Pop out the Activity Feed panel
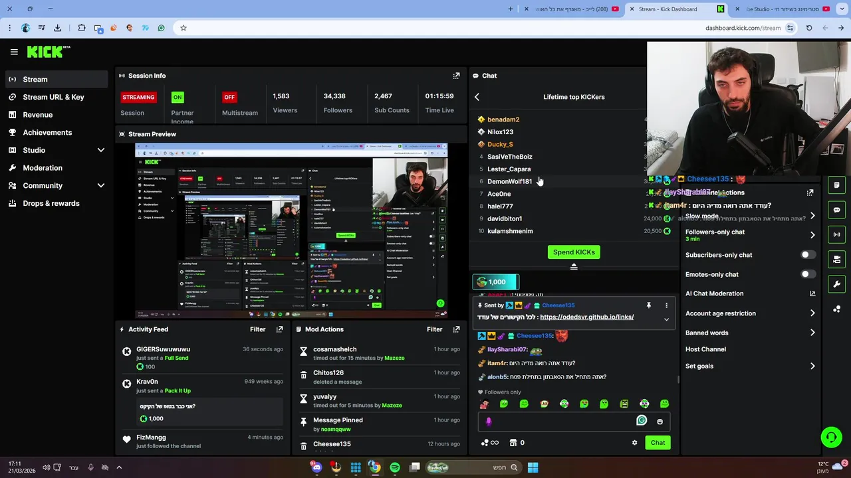The width and height of the screenshot is (851, 478). click(x=279, y=329)
